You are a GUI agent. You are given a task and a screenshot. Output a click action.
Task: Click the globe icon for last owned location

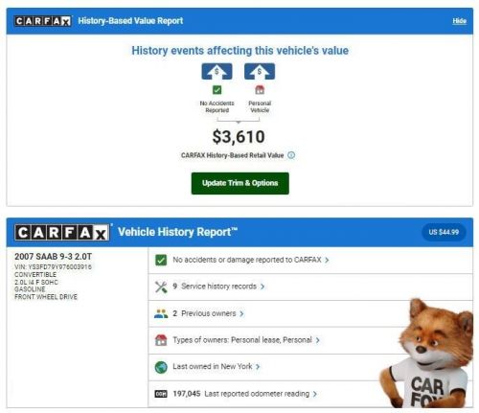point(161,367)
